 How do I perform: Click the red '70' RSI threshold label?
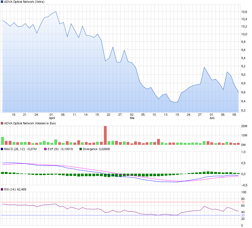click(x=243, y=202)
